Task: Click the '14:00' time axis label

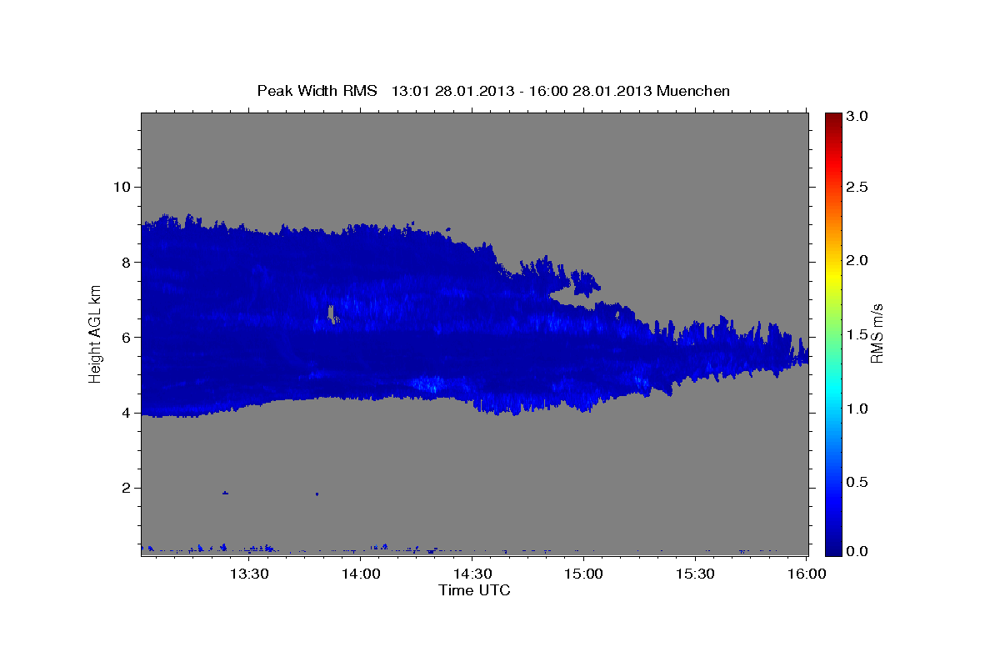Action: [x=360, y=574]
